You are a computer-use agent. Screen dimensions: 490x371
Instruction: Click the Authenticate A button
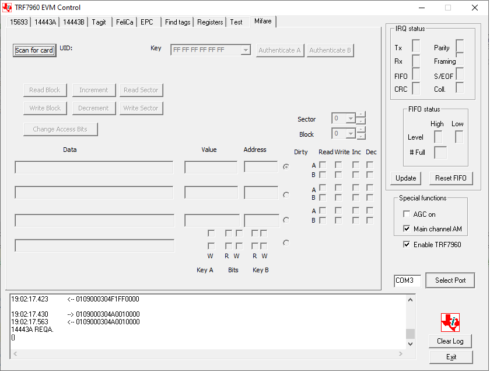(x=279, y=50)
